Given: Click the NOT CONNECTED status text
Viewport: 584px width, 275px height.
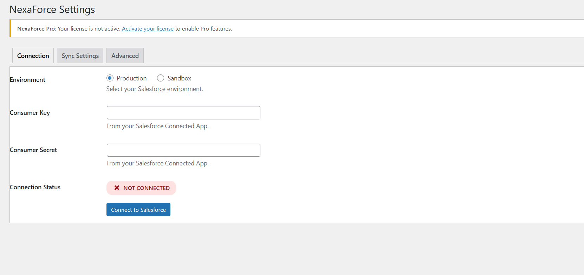Looking at the screenshot, I should click(x=147, y=188).
